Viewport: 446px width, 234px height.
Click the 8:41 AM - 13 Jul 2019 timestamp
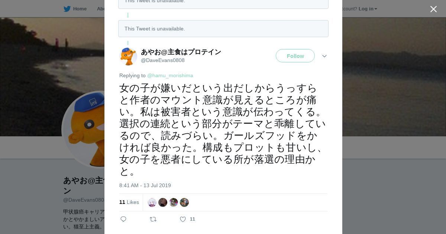[x=145, y=185]
